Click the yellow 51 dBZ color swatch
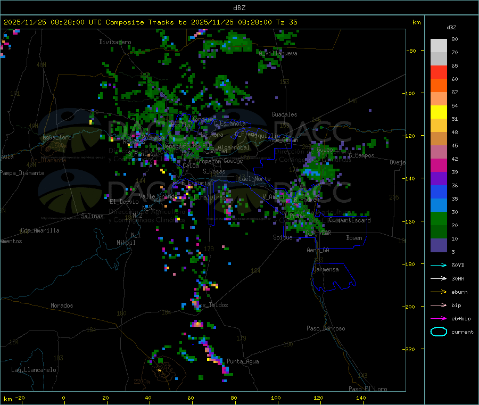Image resolution: width=479 pixels, height=405 pixels. (439, 112)
